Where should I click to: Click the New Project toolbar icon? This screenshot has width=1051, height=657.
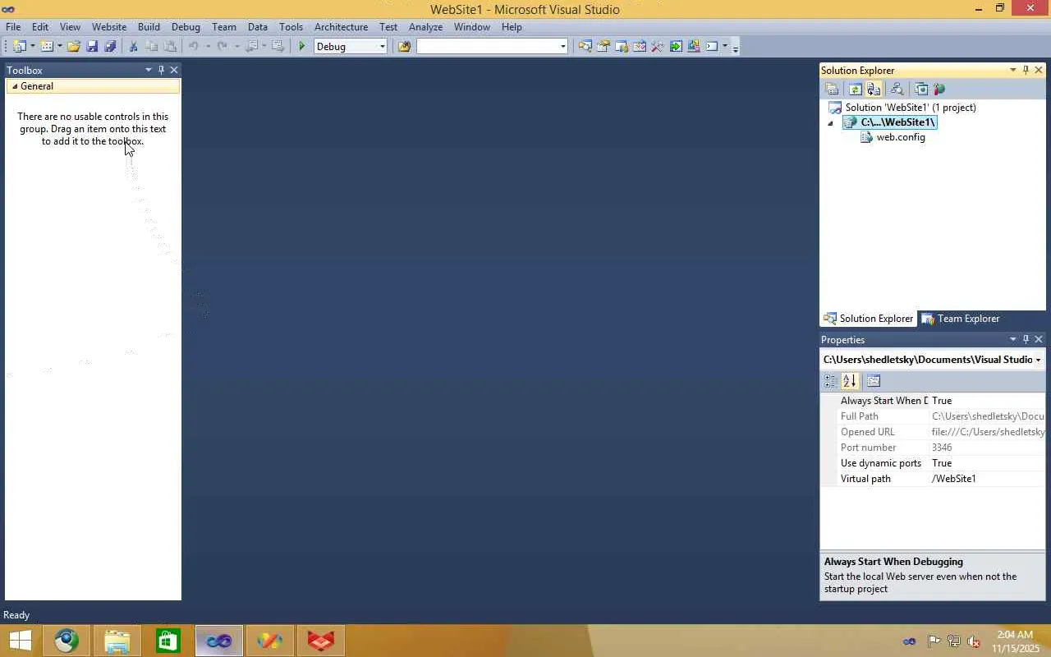[19, 47]
